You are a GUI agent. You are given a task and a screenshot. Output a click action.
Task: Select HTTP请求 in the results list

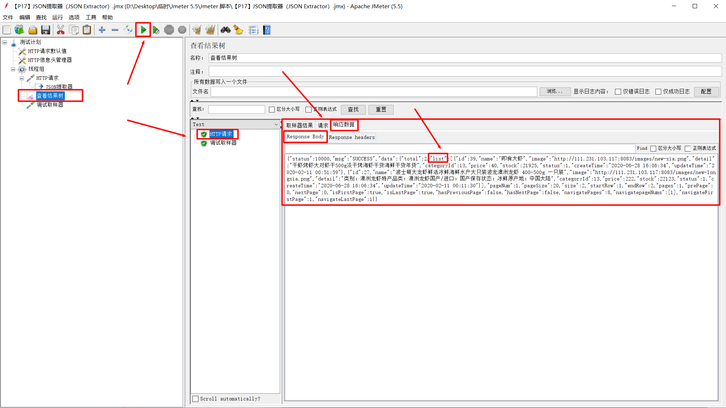[221, 134]
